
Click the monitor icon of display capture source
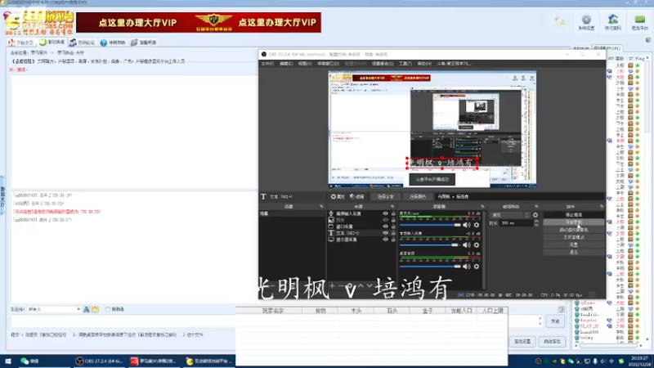click(331, 240)
